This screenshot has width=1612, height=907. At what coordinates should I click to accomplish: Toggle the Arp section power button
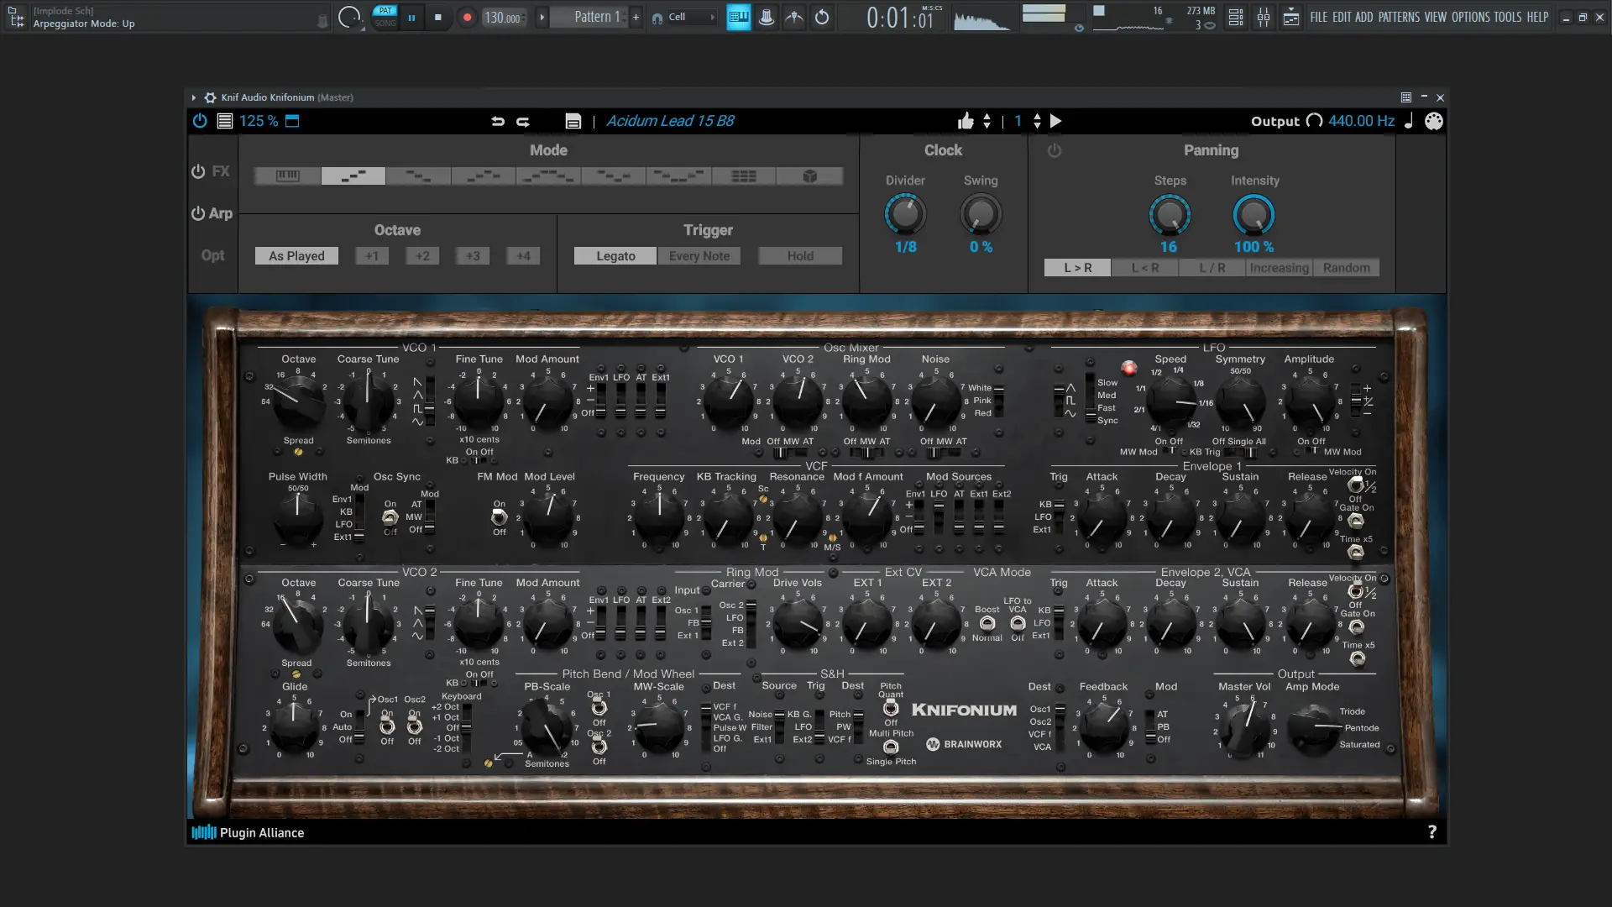[x=198, y=213]
